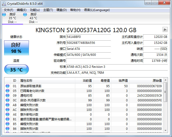This screenshot has width=172, height=137.
Task: Click the standard field ATA8-ACS | ACS-2 Revision 3
Action: (117, 67)
